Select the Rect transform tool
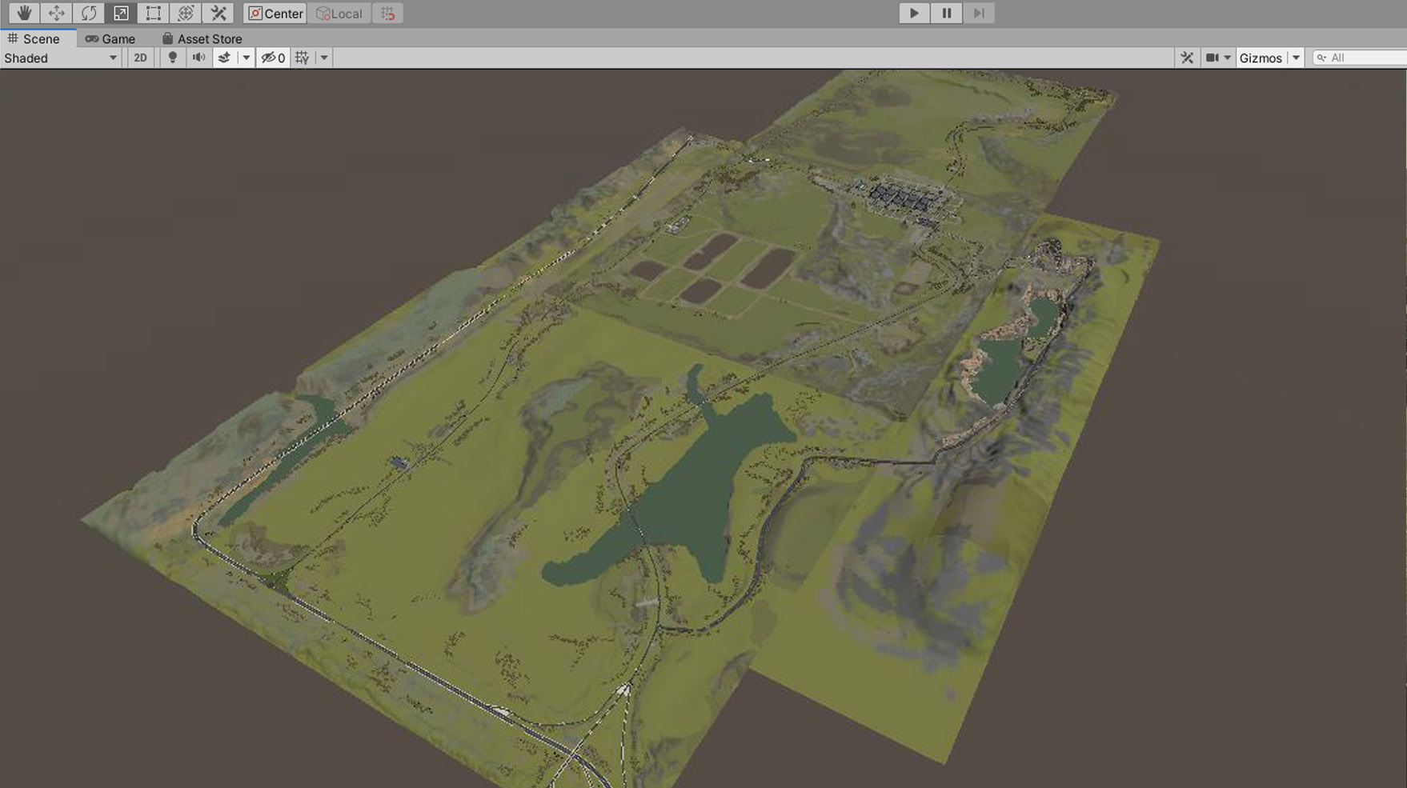Viewport: 1407px width, 788px height. coord(153,13)
